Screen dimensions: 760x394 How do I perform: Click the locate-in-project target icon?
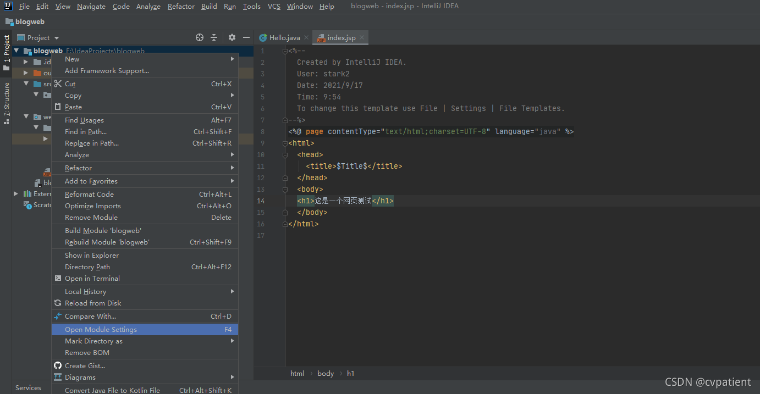click(x=200, y=37)
